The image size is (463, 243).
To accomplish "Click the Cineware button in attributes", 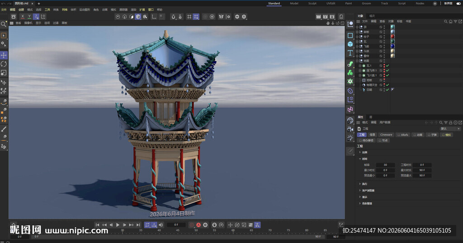I will pyautogui.click(x=386, y=135).
